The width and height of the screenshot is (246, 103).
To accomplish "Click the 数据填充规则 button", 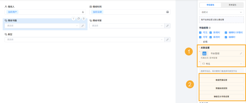I will [x=221, y=88].
